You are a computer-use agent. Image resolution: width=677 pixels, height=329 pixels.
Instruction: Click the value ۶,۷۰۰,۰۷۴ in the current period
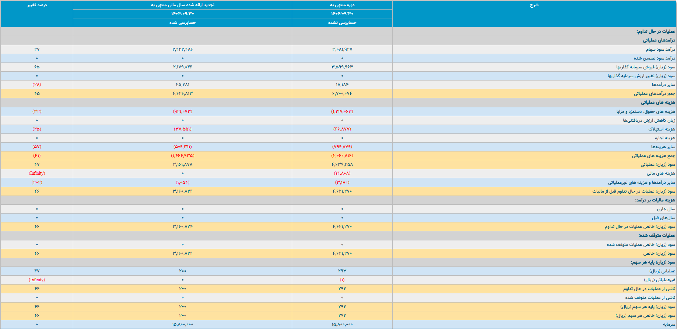[342, 93]
